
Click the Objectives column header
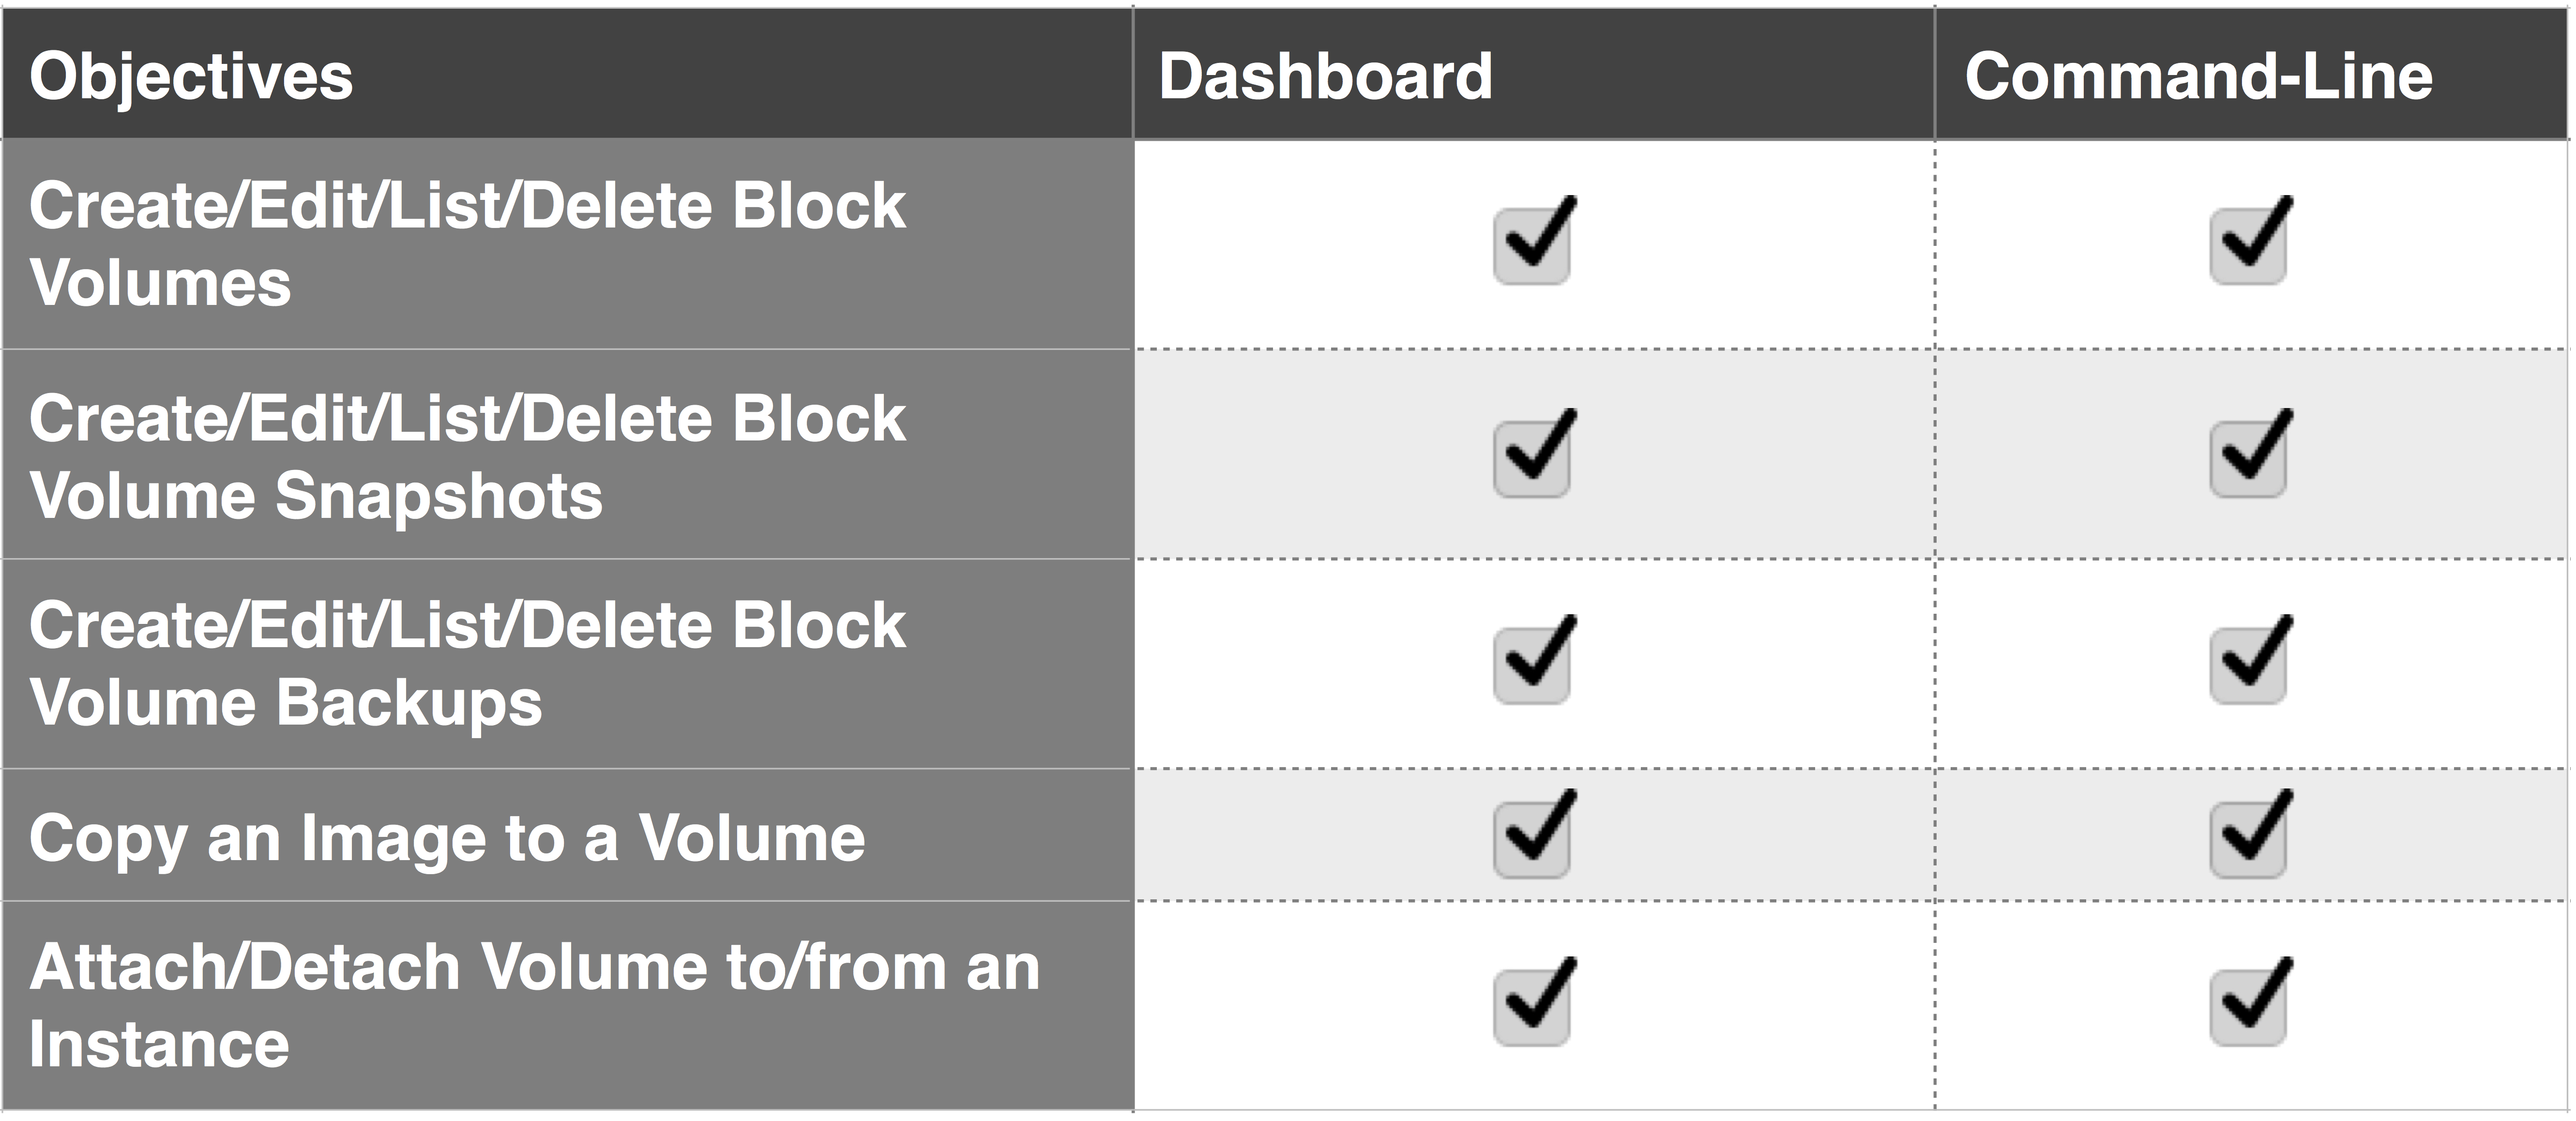click(567, 73)
